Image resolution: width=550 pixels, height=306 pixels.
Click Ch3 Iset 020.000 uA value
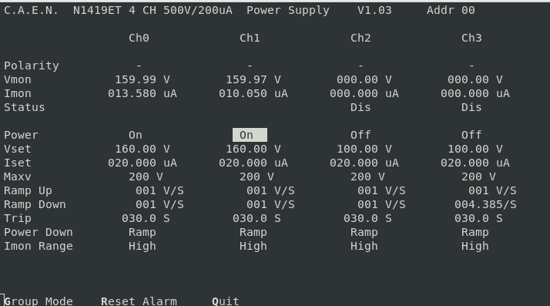[475, 163]
